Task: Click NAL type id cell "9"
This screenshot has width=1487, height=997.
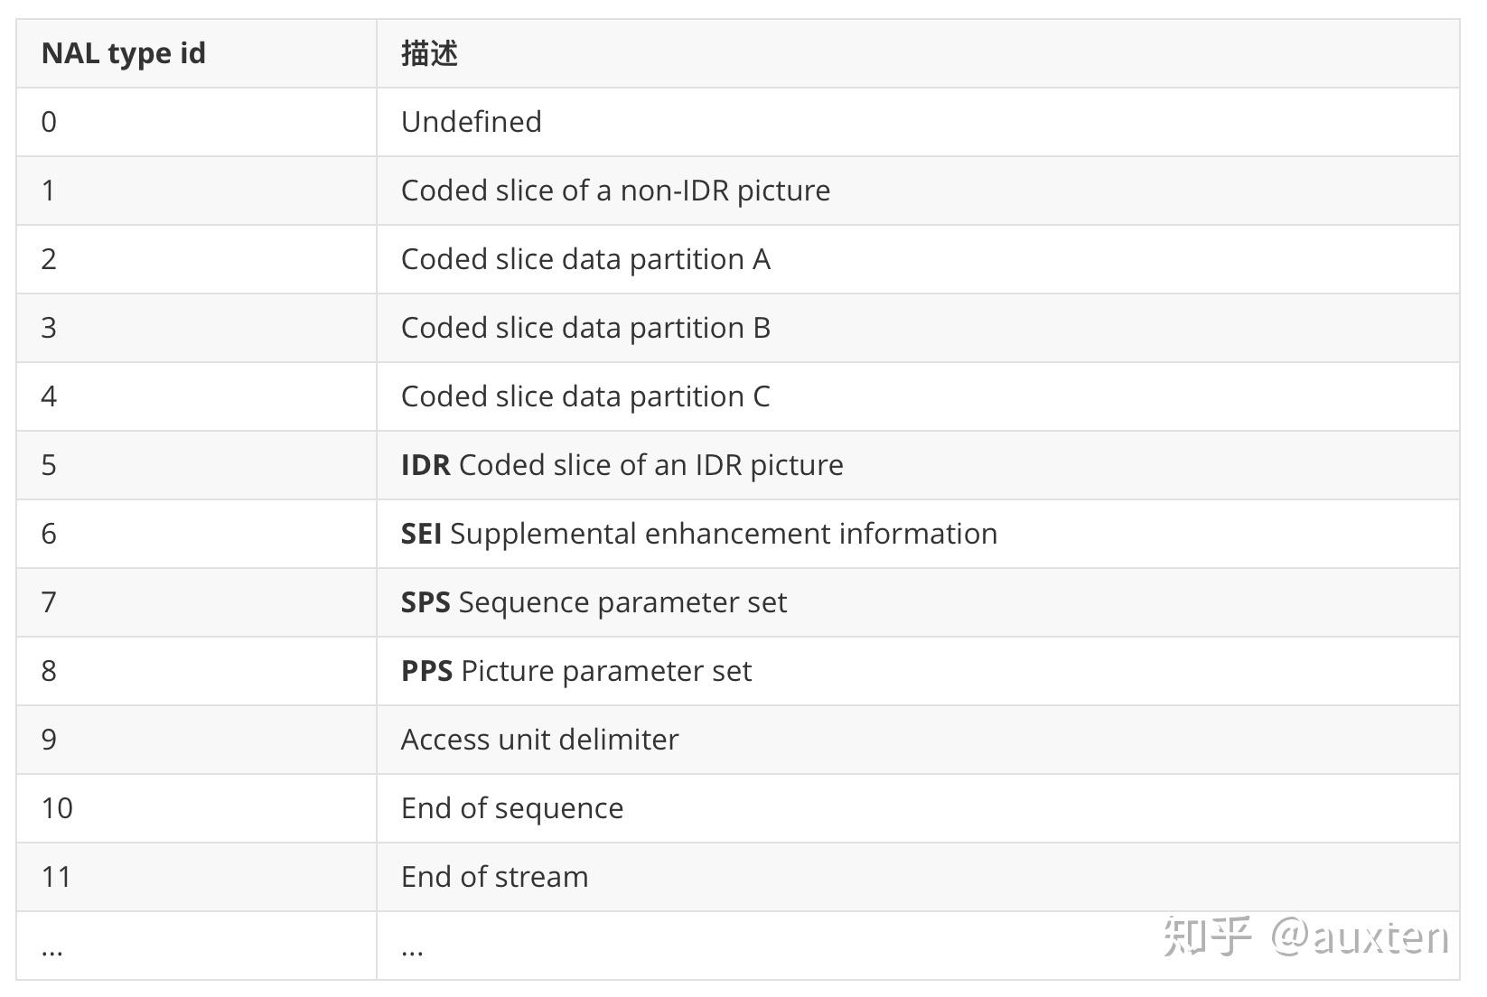Action: tap(49, 740)
